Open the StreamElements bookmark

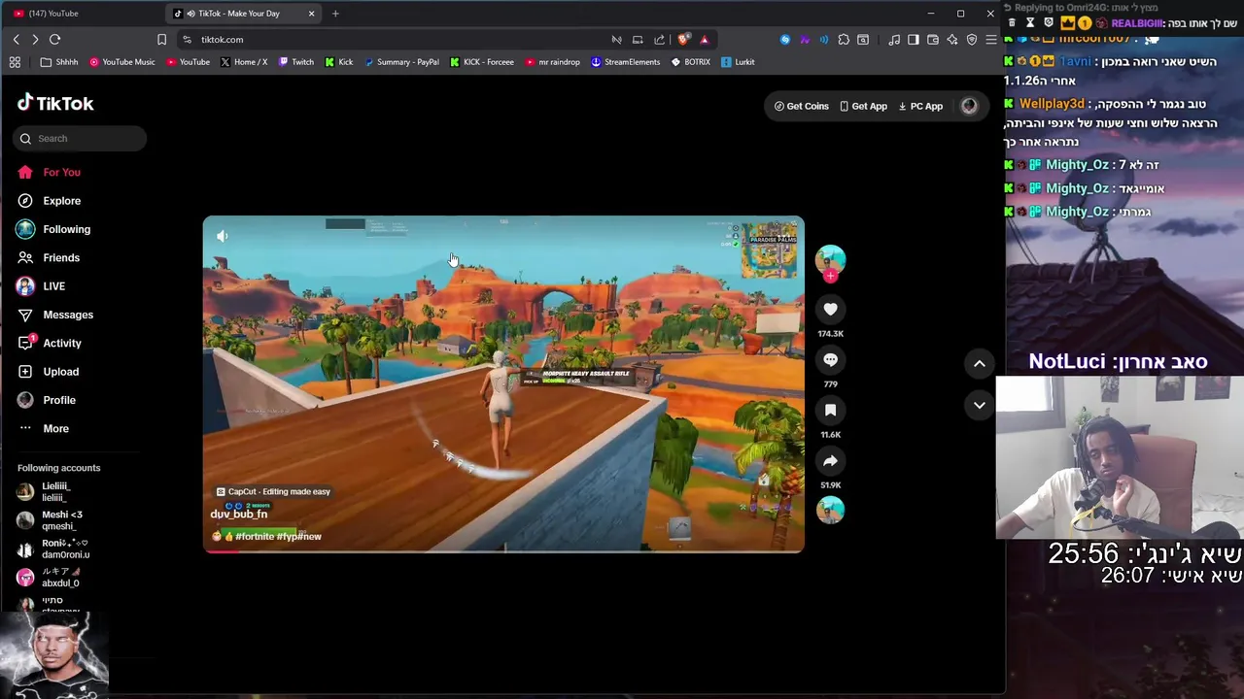coord(626,62)
